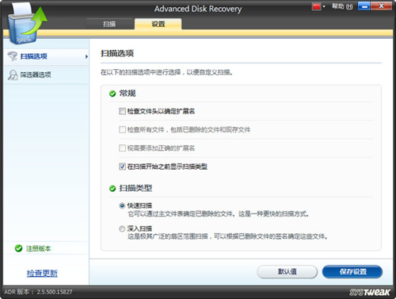Click the green check icon next to 扫描类型
This screenshot has height=299, width=396.
(112, 189)
